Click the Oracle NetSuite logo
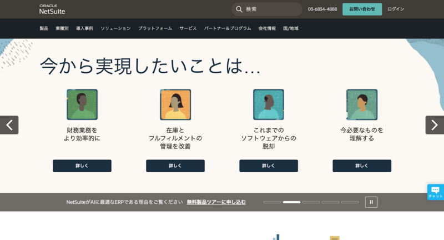Viewport: 444px width, 240px height. coord(52,9)
